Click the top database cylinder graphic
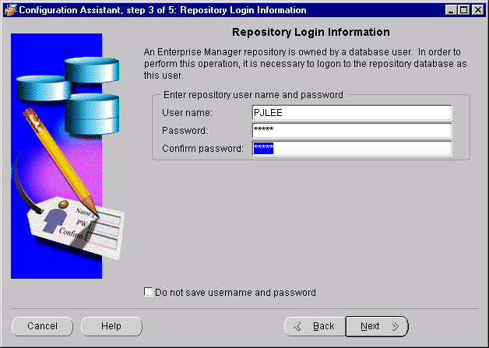489x348 pixels. 90,69
